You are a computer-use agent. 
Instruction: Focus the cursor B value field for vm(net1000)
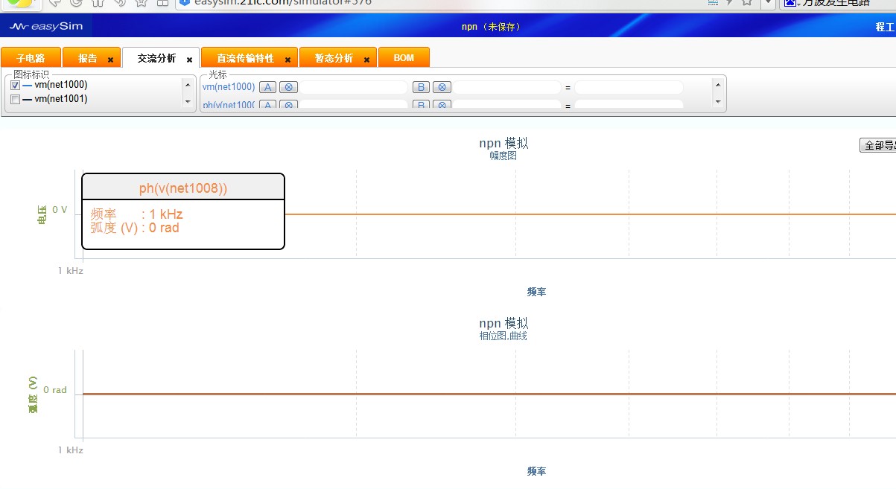507,88
